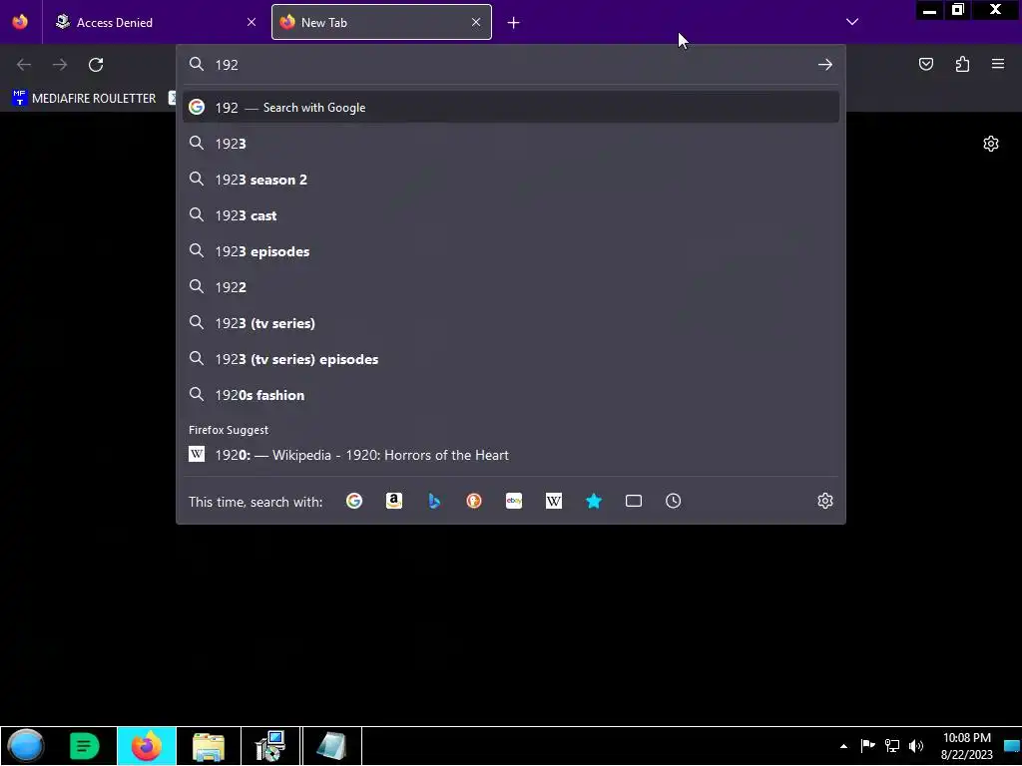Click the address bar containing 192
Image resolution: width=1022 pixels, height=766 pixels.
[x=508, y=65]
